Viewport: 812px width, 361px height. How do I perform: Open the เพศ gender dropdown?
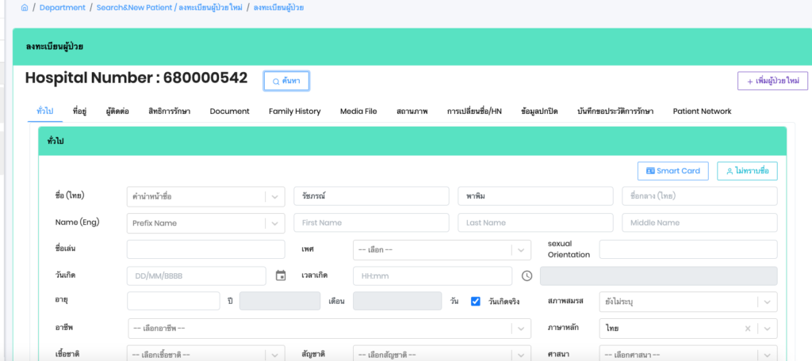tap(520, 250)
